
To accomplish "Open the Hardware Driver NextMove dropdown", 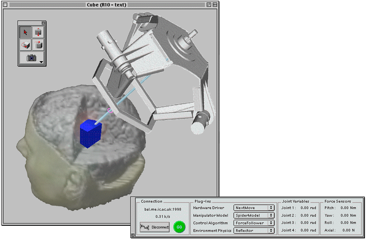I will [254, 208].
